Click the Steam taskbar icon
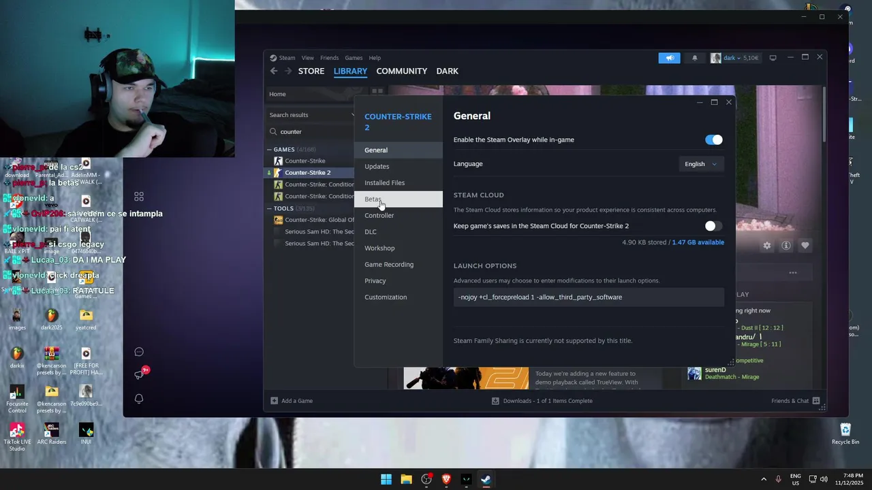 pyautogui.click(x=486, y=479)
